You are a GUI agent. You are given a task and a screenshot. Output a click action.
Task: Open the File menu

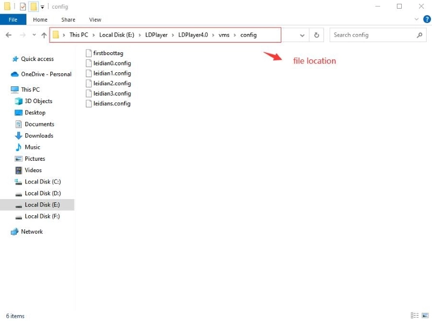(13, 19)
